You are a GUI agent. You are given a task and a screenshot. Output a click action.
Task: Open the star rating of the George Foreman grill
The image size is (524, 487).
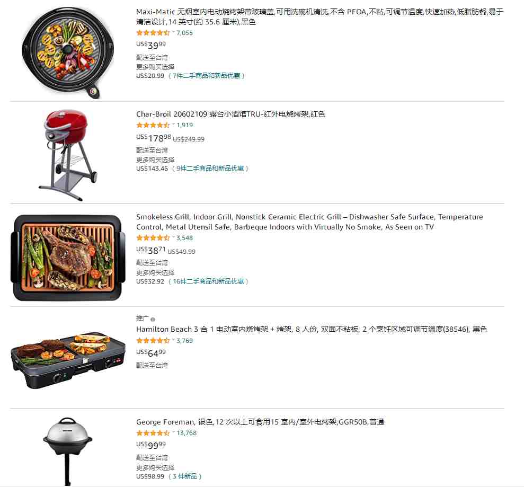coord(153,433)
